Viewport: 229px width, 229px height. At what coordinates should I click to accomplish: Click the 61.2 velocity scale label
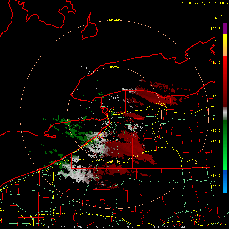[217, 63]
